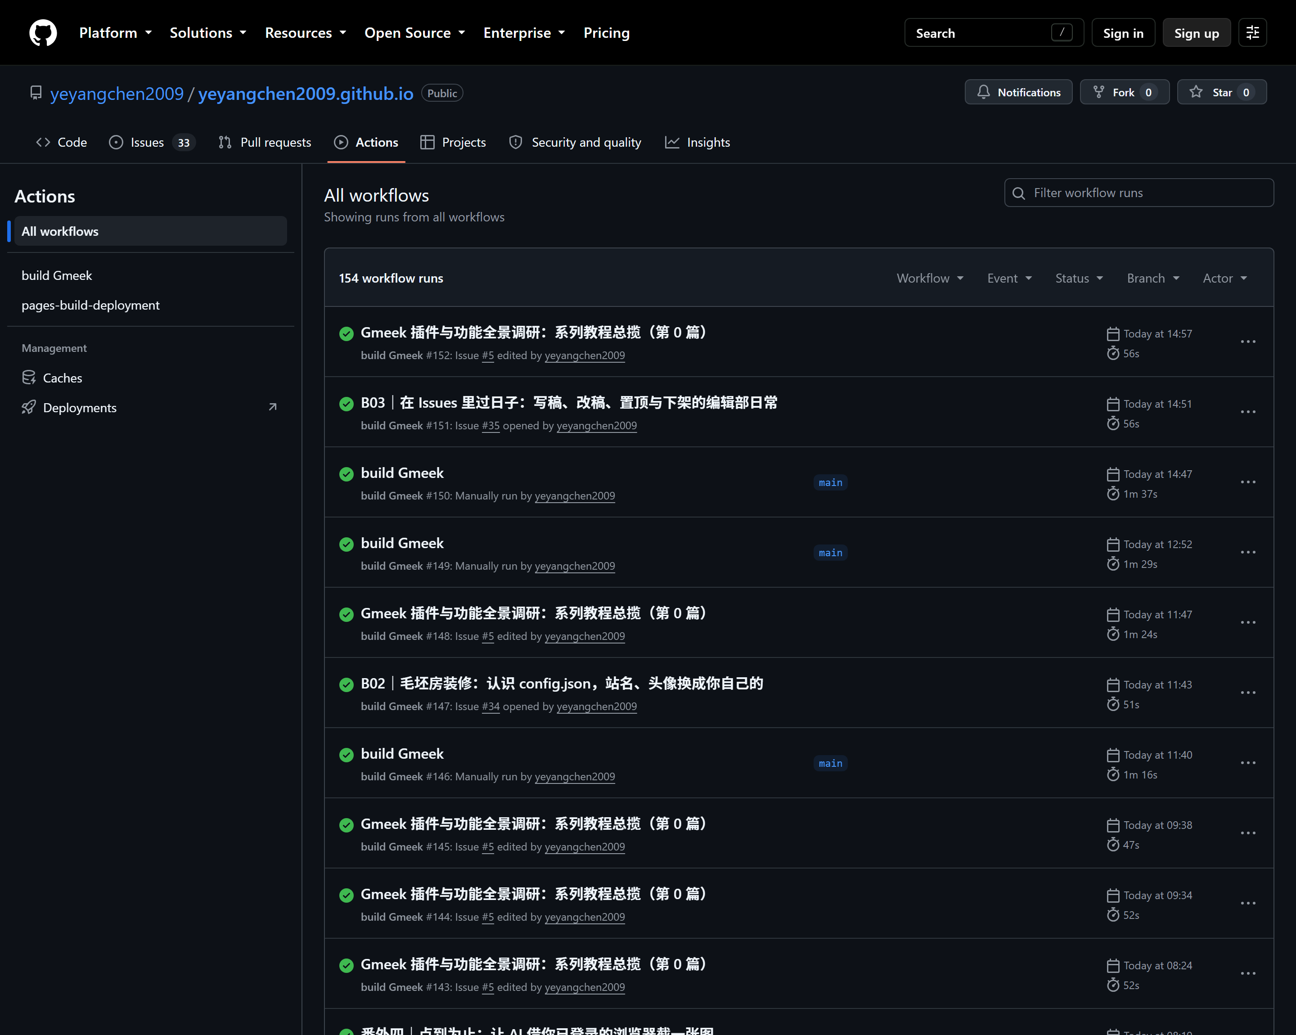Screen dimensions: 1296x1035
Task: Click the green success icon for run #143
Action: pyautogui.click(x=346, y=966)
